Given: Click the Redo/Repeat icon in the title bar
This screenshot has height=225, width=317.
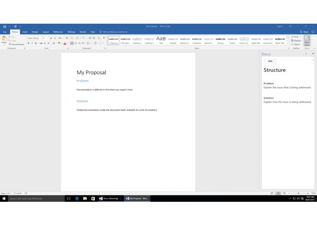Looking at the screenshot, I should (x=15, y=26).
